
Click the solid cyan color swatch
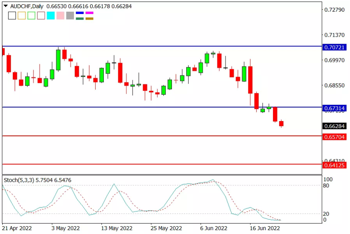point(51,16)
